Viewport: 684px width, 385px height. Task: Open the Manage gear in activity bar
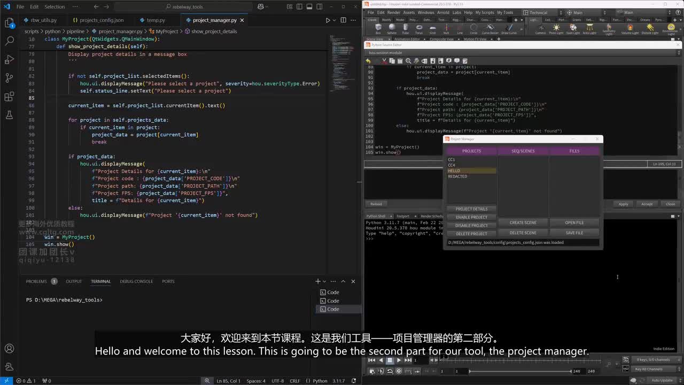click(x=9, y=367)
